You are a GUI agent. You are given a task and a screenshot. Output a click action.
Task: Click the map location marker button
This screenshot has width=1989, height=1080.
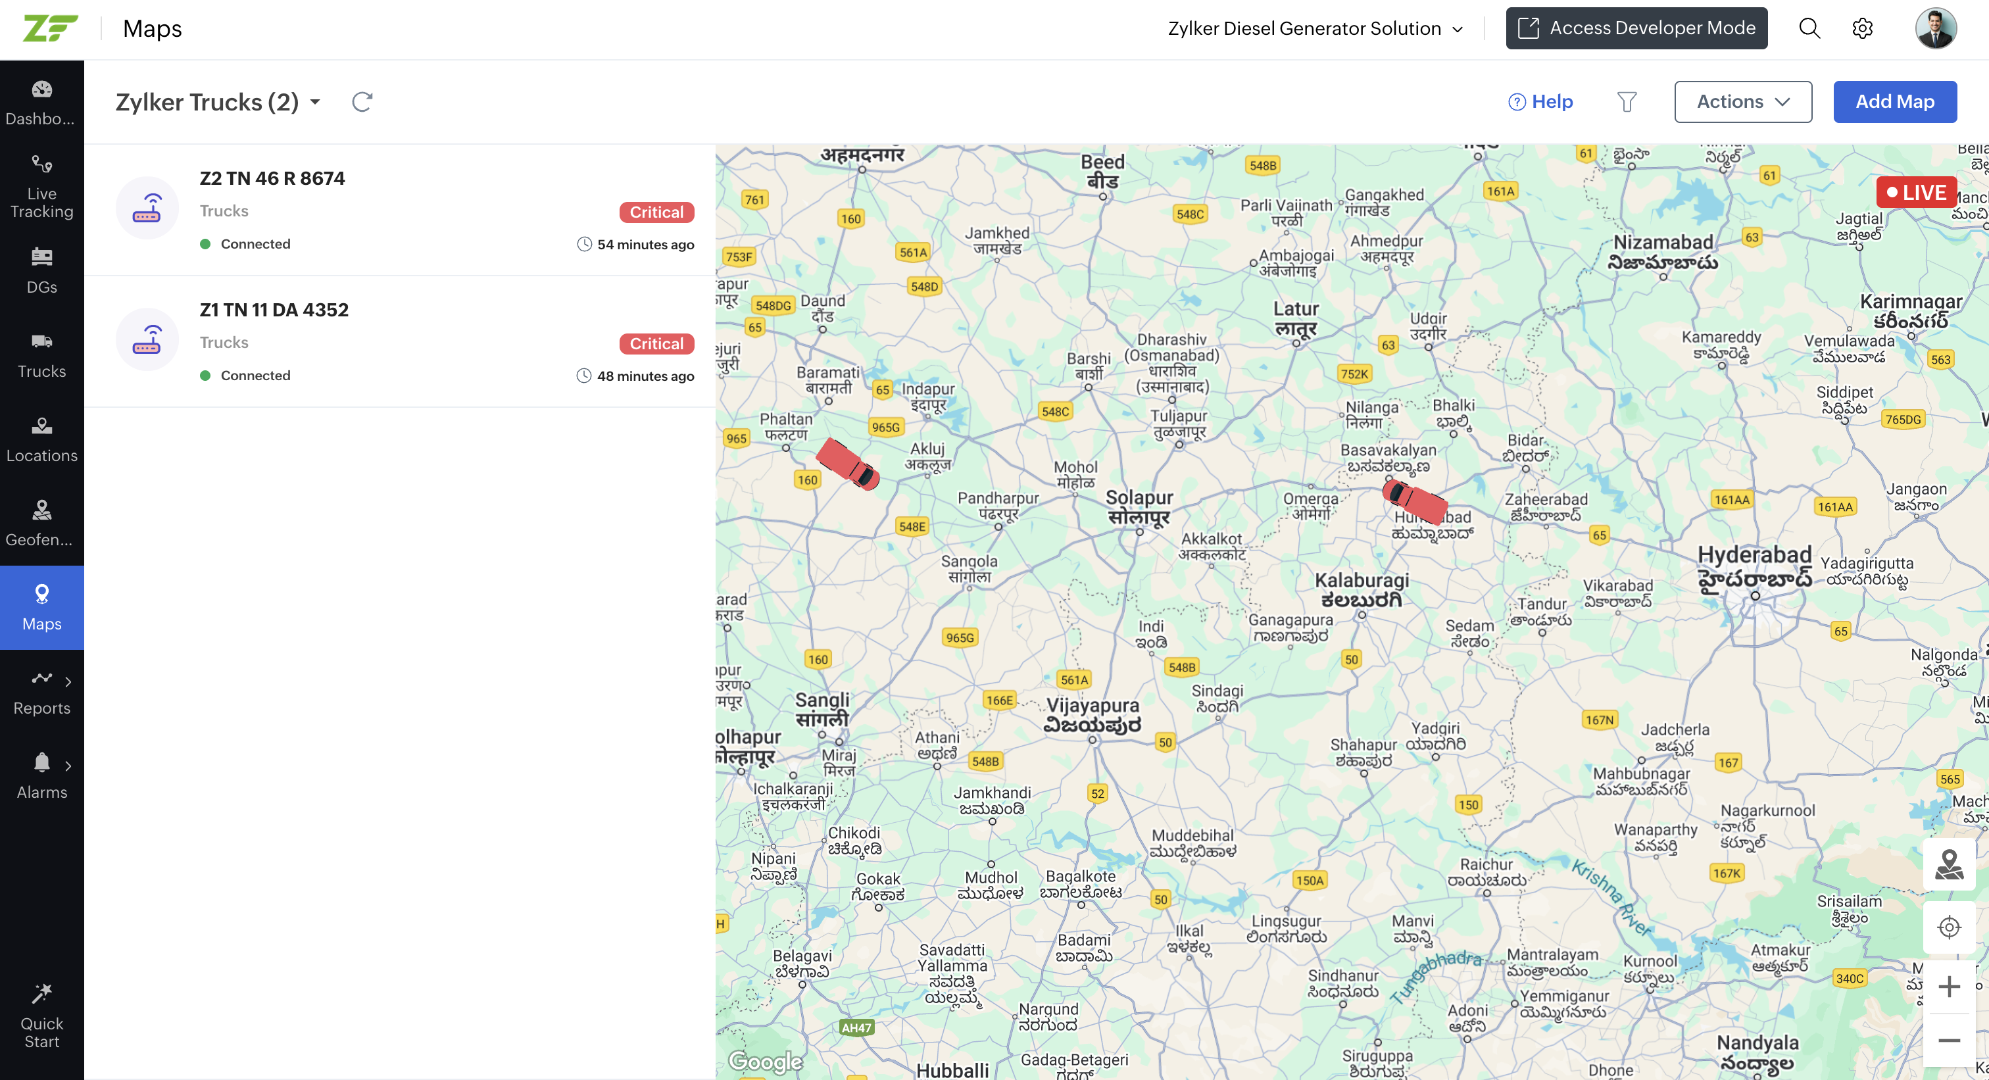click(1949, 865)
